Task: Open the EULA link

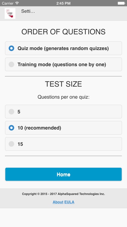Action: tap(69, 202)
